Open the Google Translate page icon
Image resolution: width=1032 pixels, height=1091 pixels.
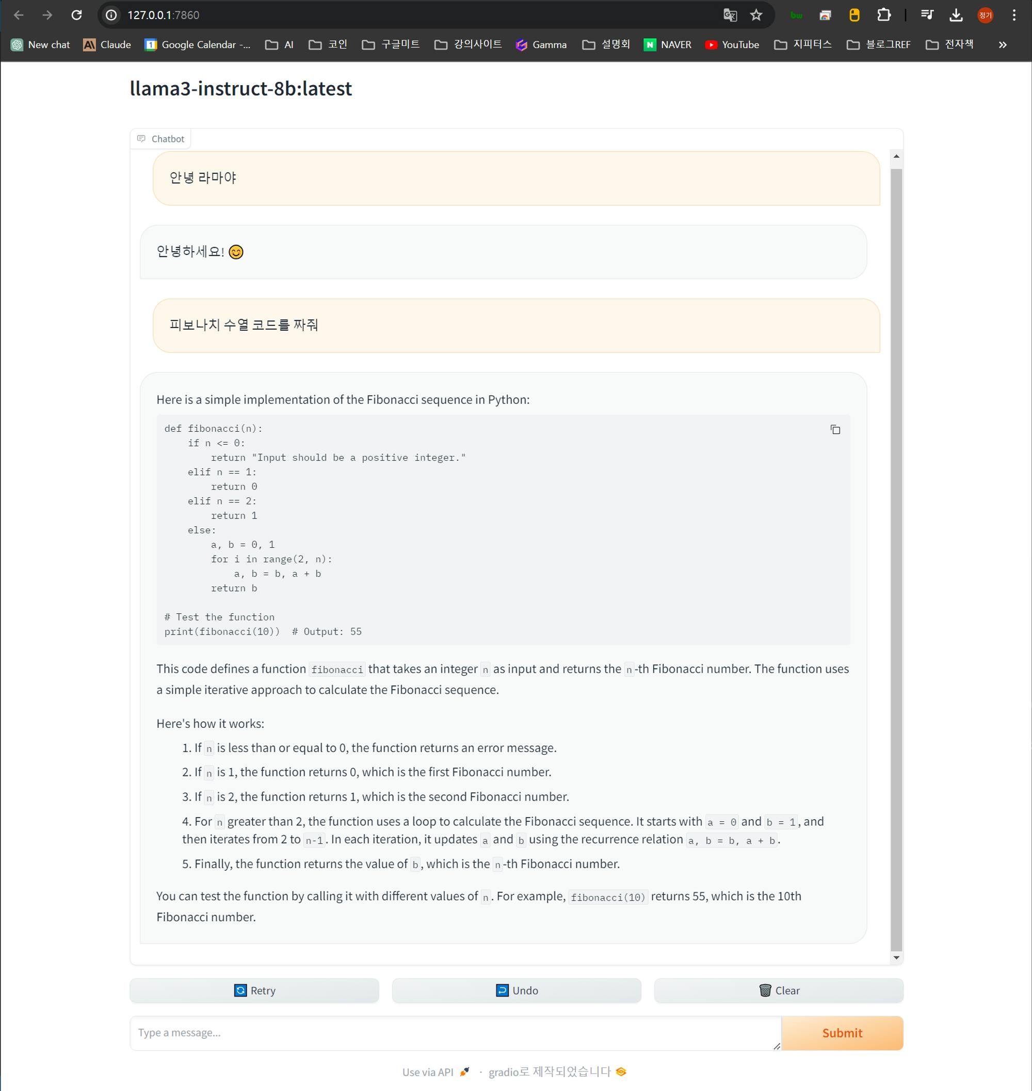point(730,15)
